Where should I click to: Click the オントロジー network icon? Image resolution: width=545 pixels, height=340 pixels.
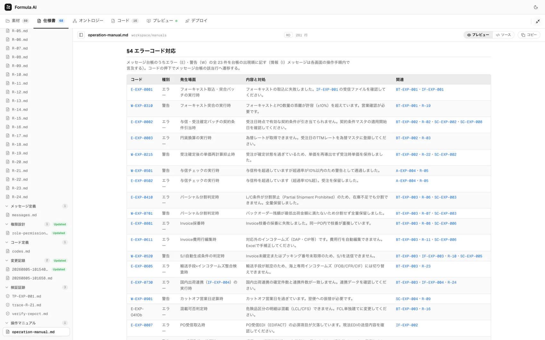pyautogui.click(x=75, y=21)
